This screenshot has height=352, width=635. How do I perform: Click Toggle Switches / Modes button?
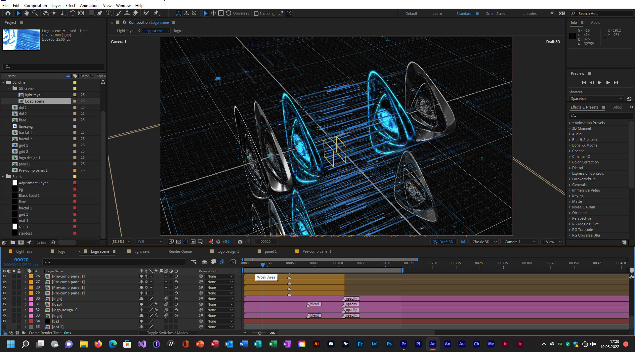coord(167,333)
